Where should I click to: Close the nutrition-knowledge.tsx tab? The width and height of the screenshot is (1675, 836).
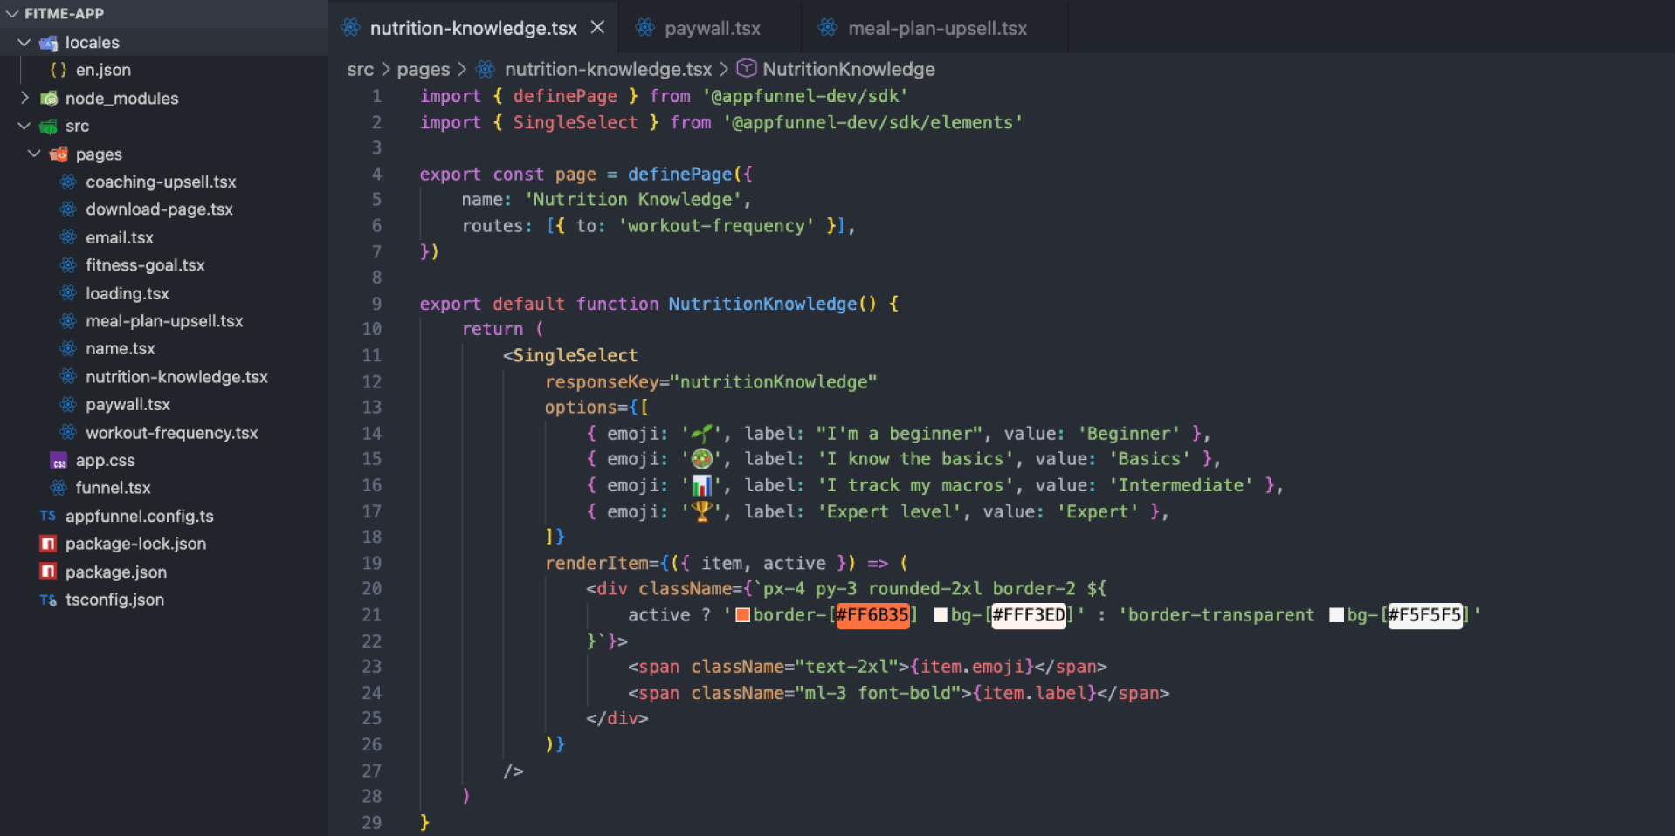click(597, 27)
